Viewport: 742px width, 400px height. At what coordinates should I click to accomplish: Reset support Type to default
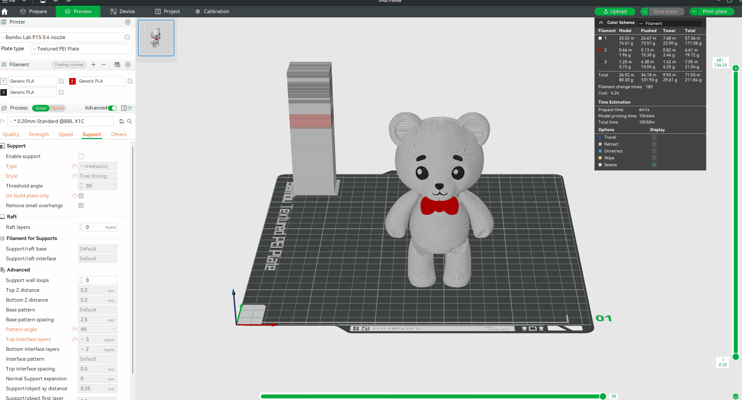[x=75, y=166]
